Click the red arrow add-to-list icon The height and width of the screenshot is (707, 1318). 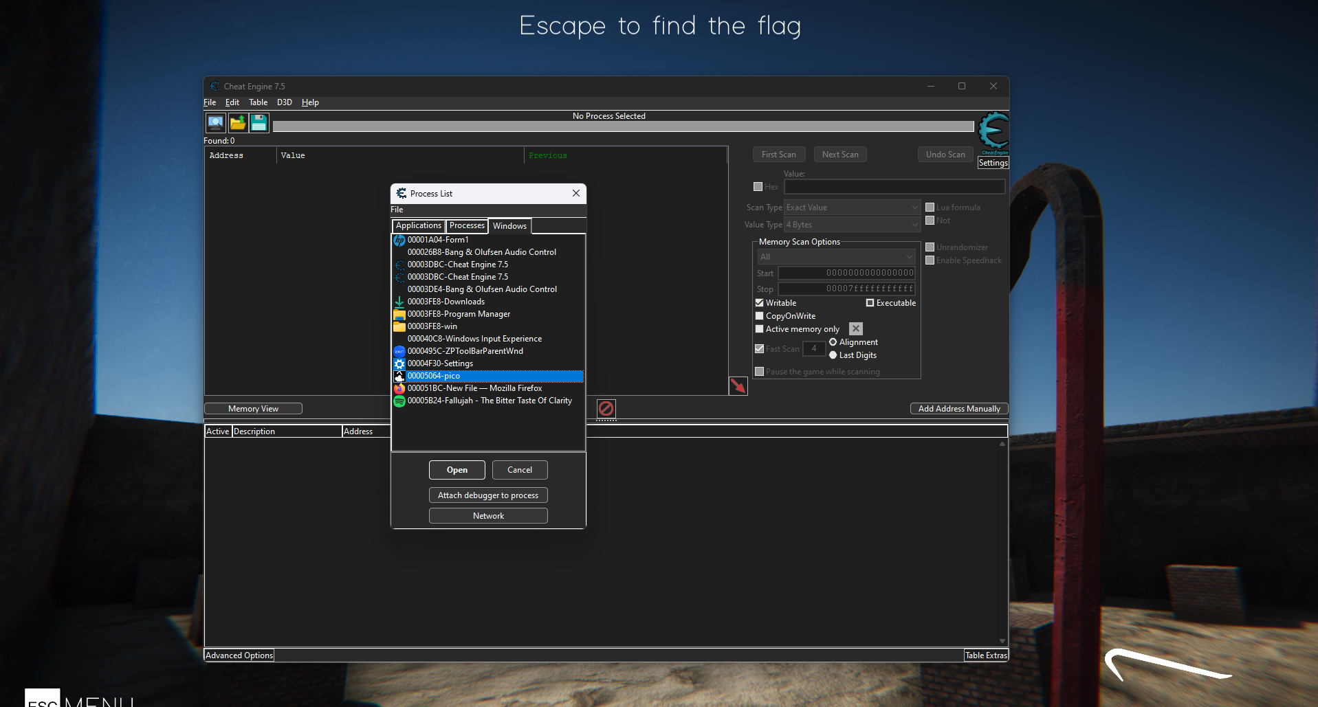pyautogui.click(x=738, y=386)
